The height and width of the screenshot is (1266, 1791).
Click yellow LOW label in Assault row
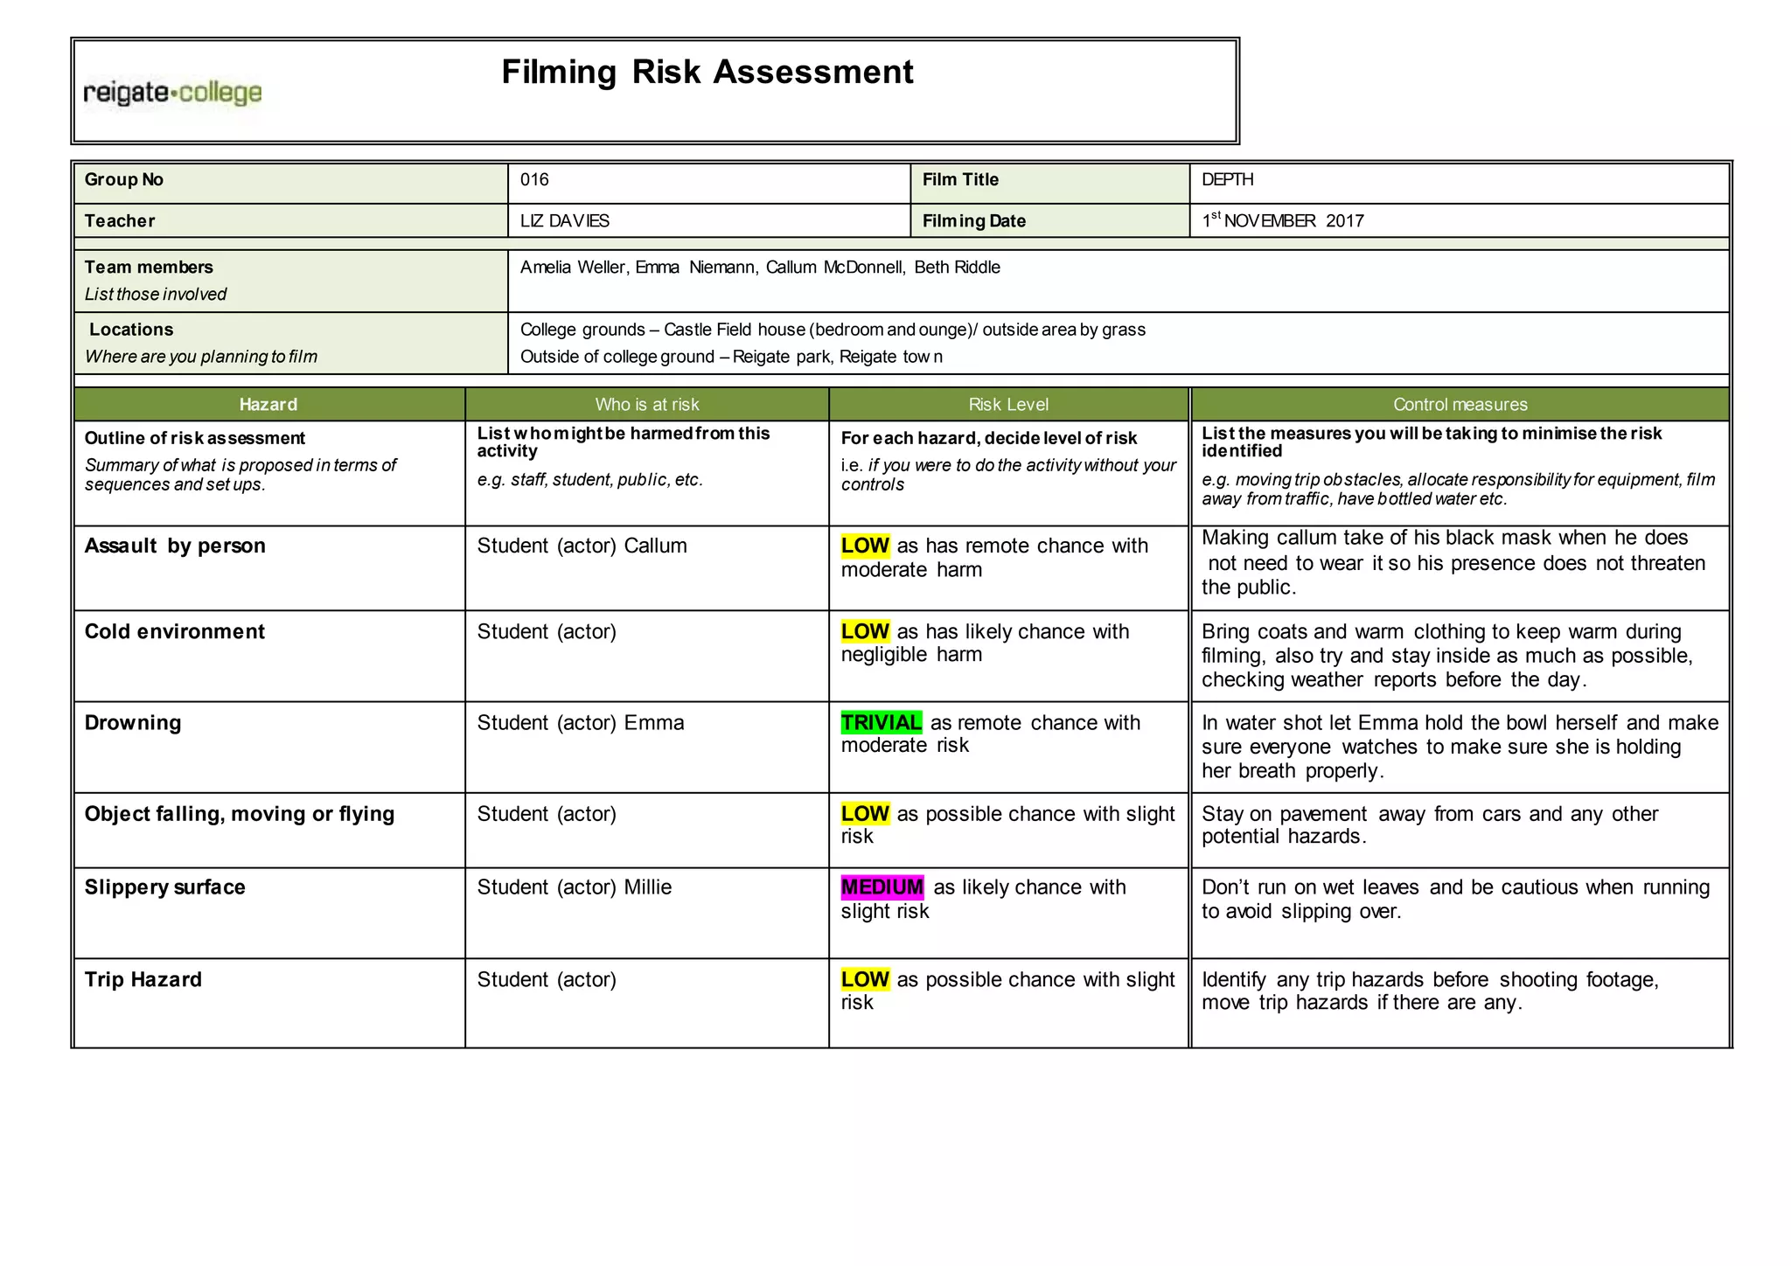point(865,546)
